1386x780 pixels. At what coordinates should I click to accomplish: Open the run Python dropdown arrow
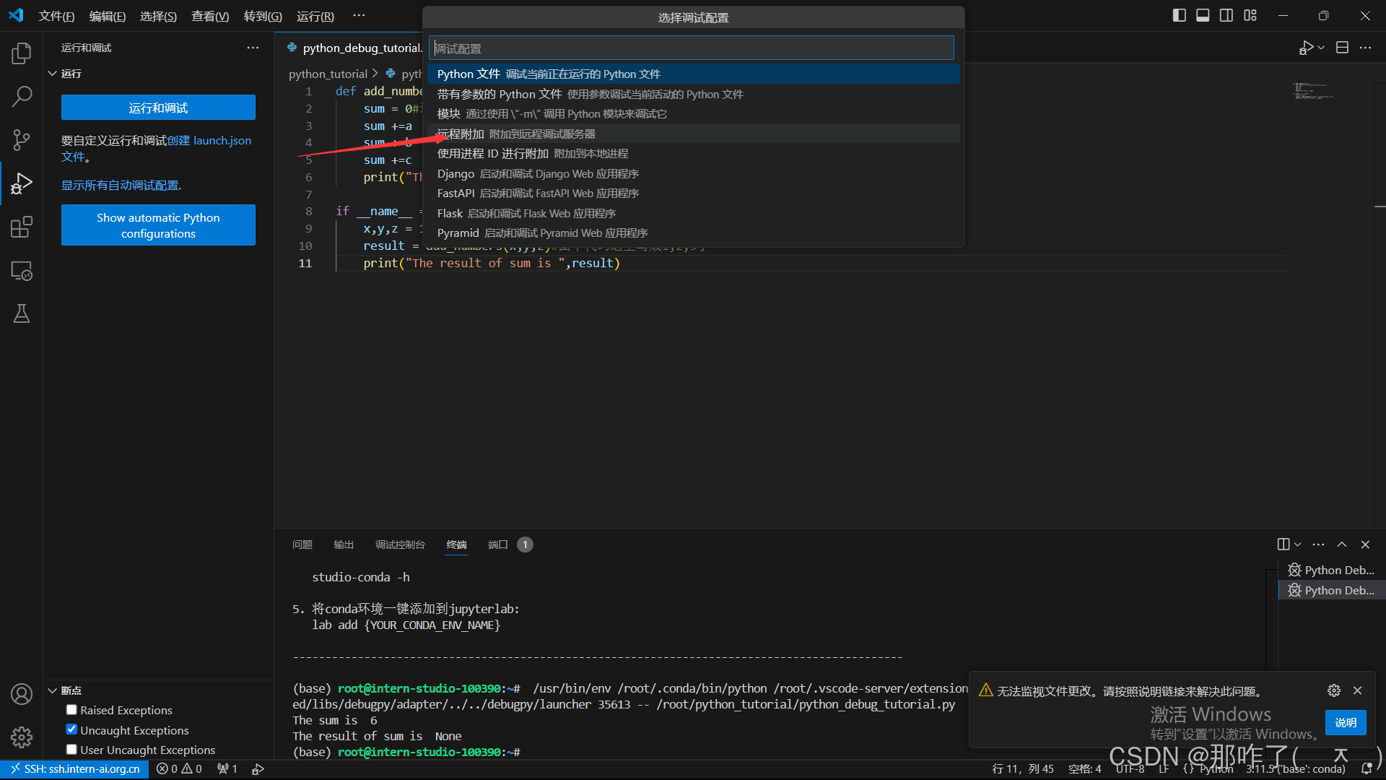tap(1320, 47)
